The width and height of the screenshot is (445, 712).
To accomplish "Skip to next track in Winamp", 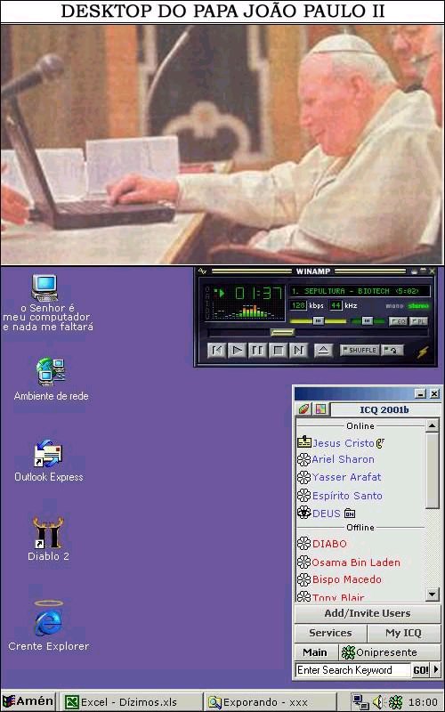I will [x=298, y=351].
